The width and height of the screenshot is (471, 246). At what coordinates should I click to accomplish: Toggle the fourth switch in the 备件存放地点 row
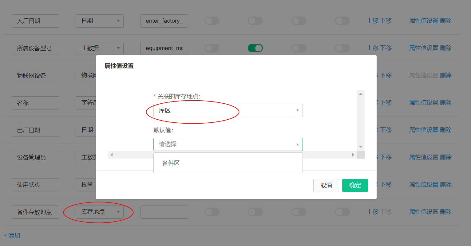pyautogui.click(x=342, y=212)
